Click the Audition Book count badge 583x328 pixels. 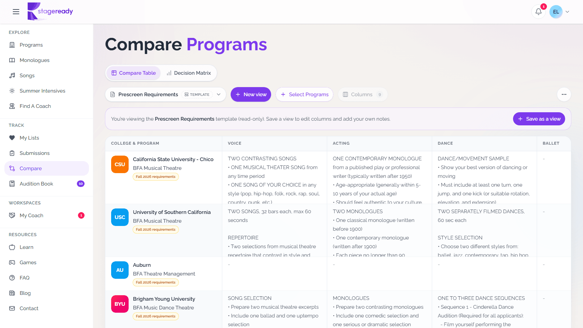click(x=81, y=184)
